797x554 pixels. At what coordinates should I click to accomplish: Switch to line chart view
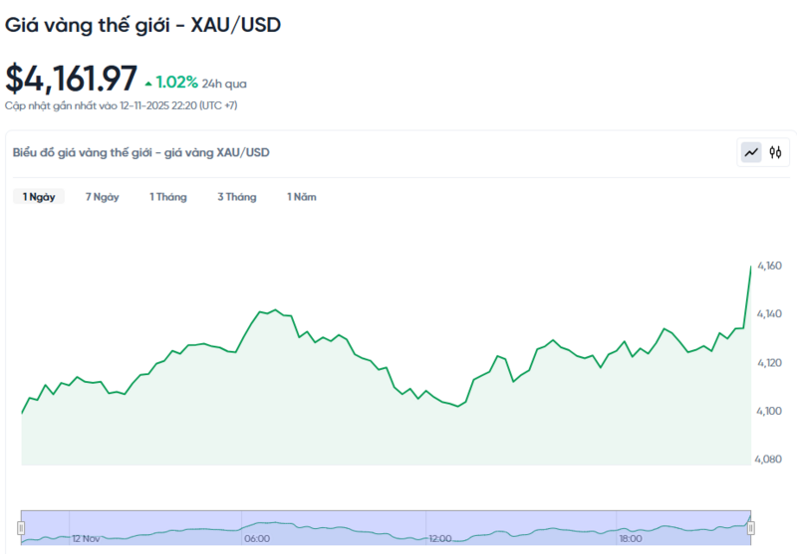click(750, 153)
